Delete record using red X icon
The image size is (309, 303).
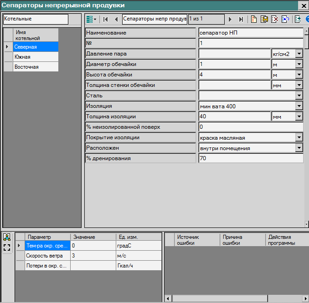click(274, 19)
